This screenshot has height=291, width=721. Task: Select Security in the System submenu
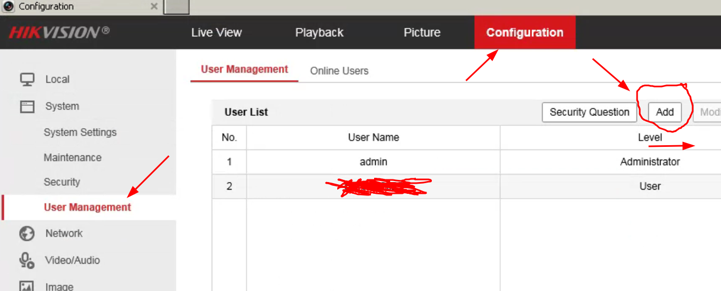pyautogui.click(x=62, y=182)
